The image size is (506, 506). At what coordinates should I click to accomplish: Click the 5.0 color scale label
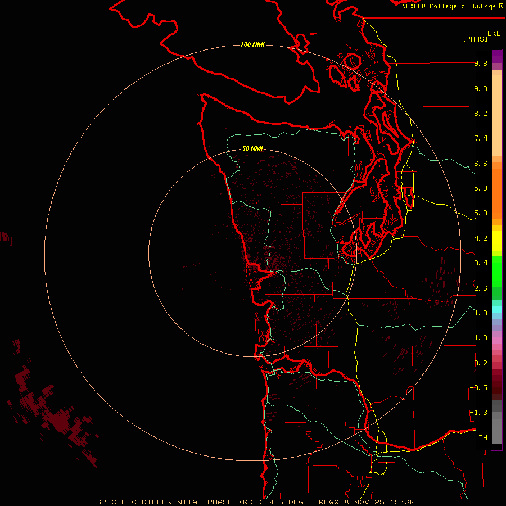(x=481, y=213)
